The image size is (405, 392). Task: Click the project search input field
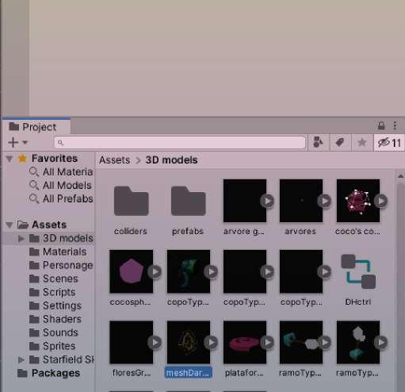[180, 143]
